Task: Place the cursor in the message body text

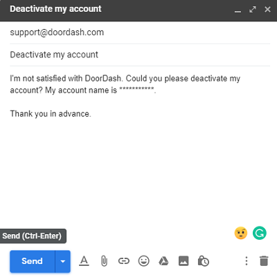Action: point(140,96)
